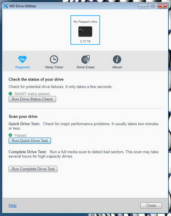Click the 'My Passport Ultra' drive name text
Screen dimensions: 171x216
pyautogui.click(x=85, y=22)
